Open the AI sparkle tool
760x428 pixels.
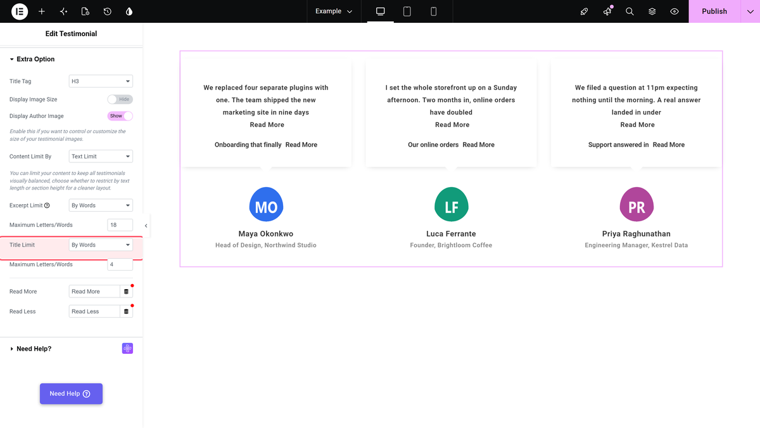click(63, 11)
